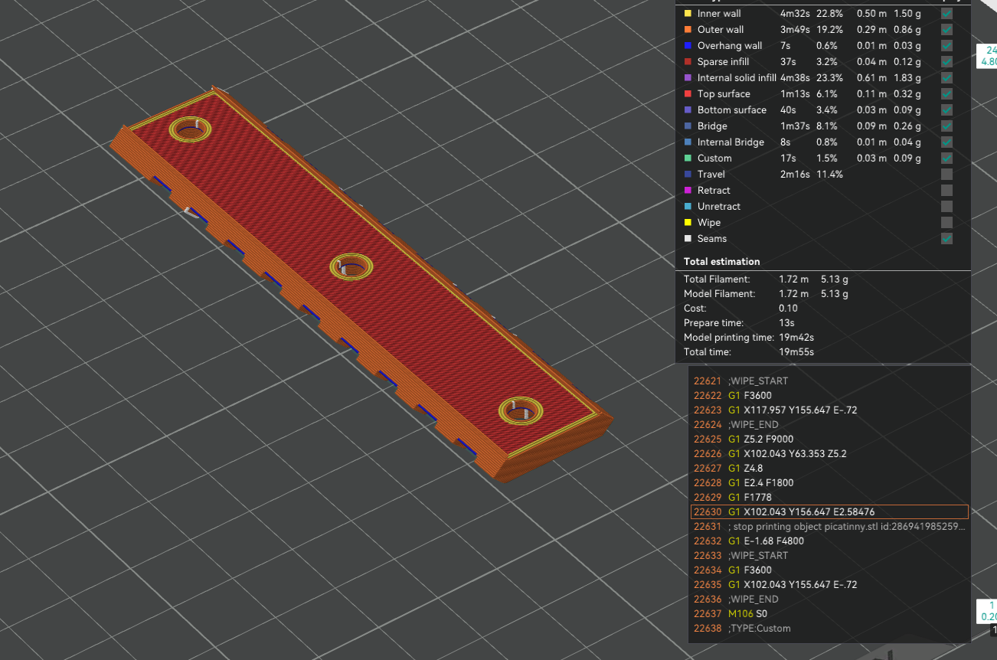The image size is (997, 660).
Task: Toggle Sparse infill visibility checkbox
Action: pos(947,62)
